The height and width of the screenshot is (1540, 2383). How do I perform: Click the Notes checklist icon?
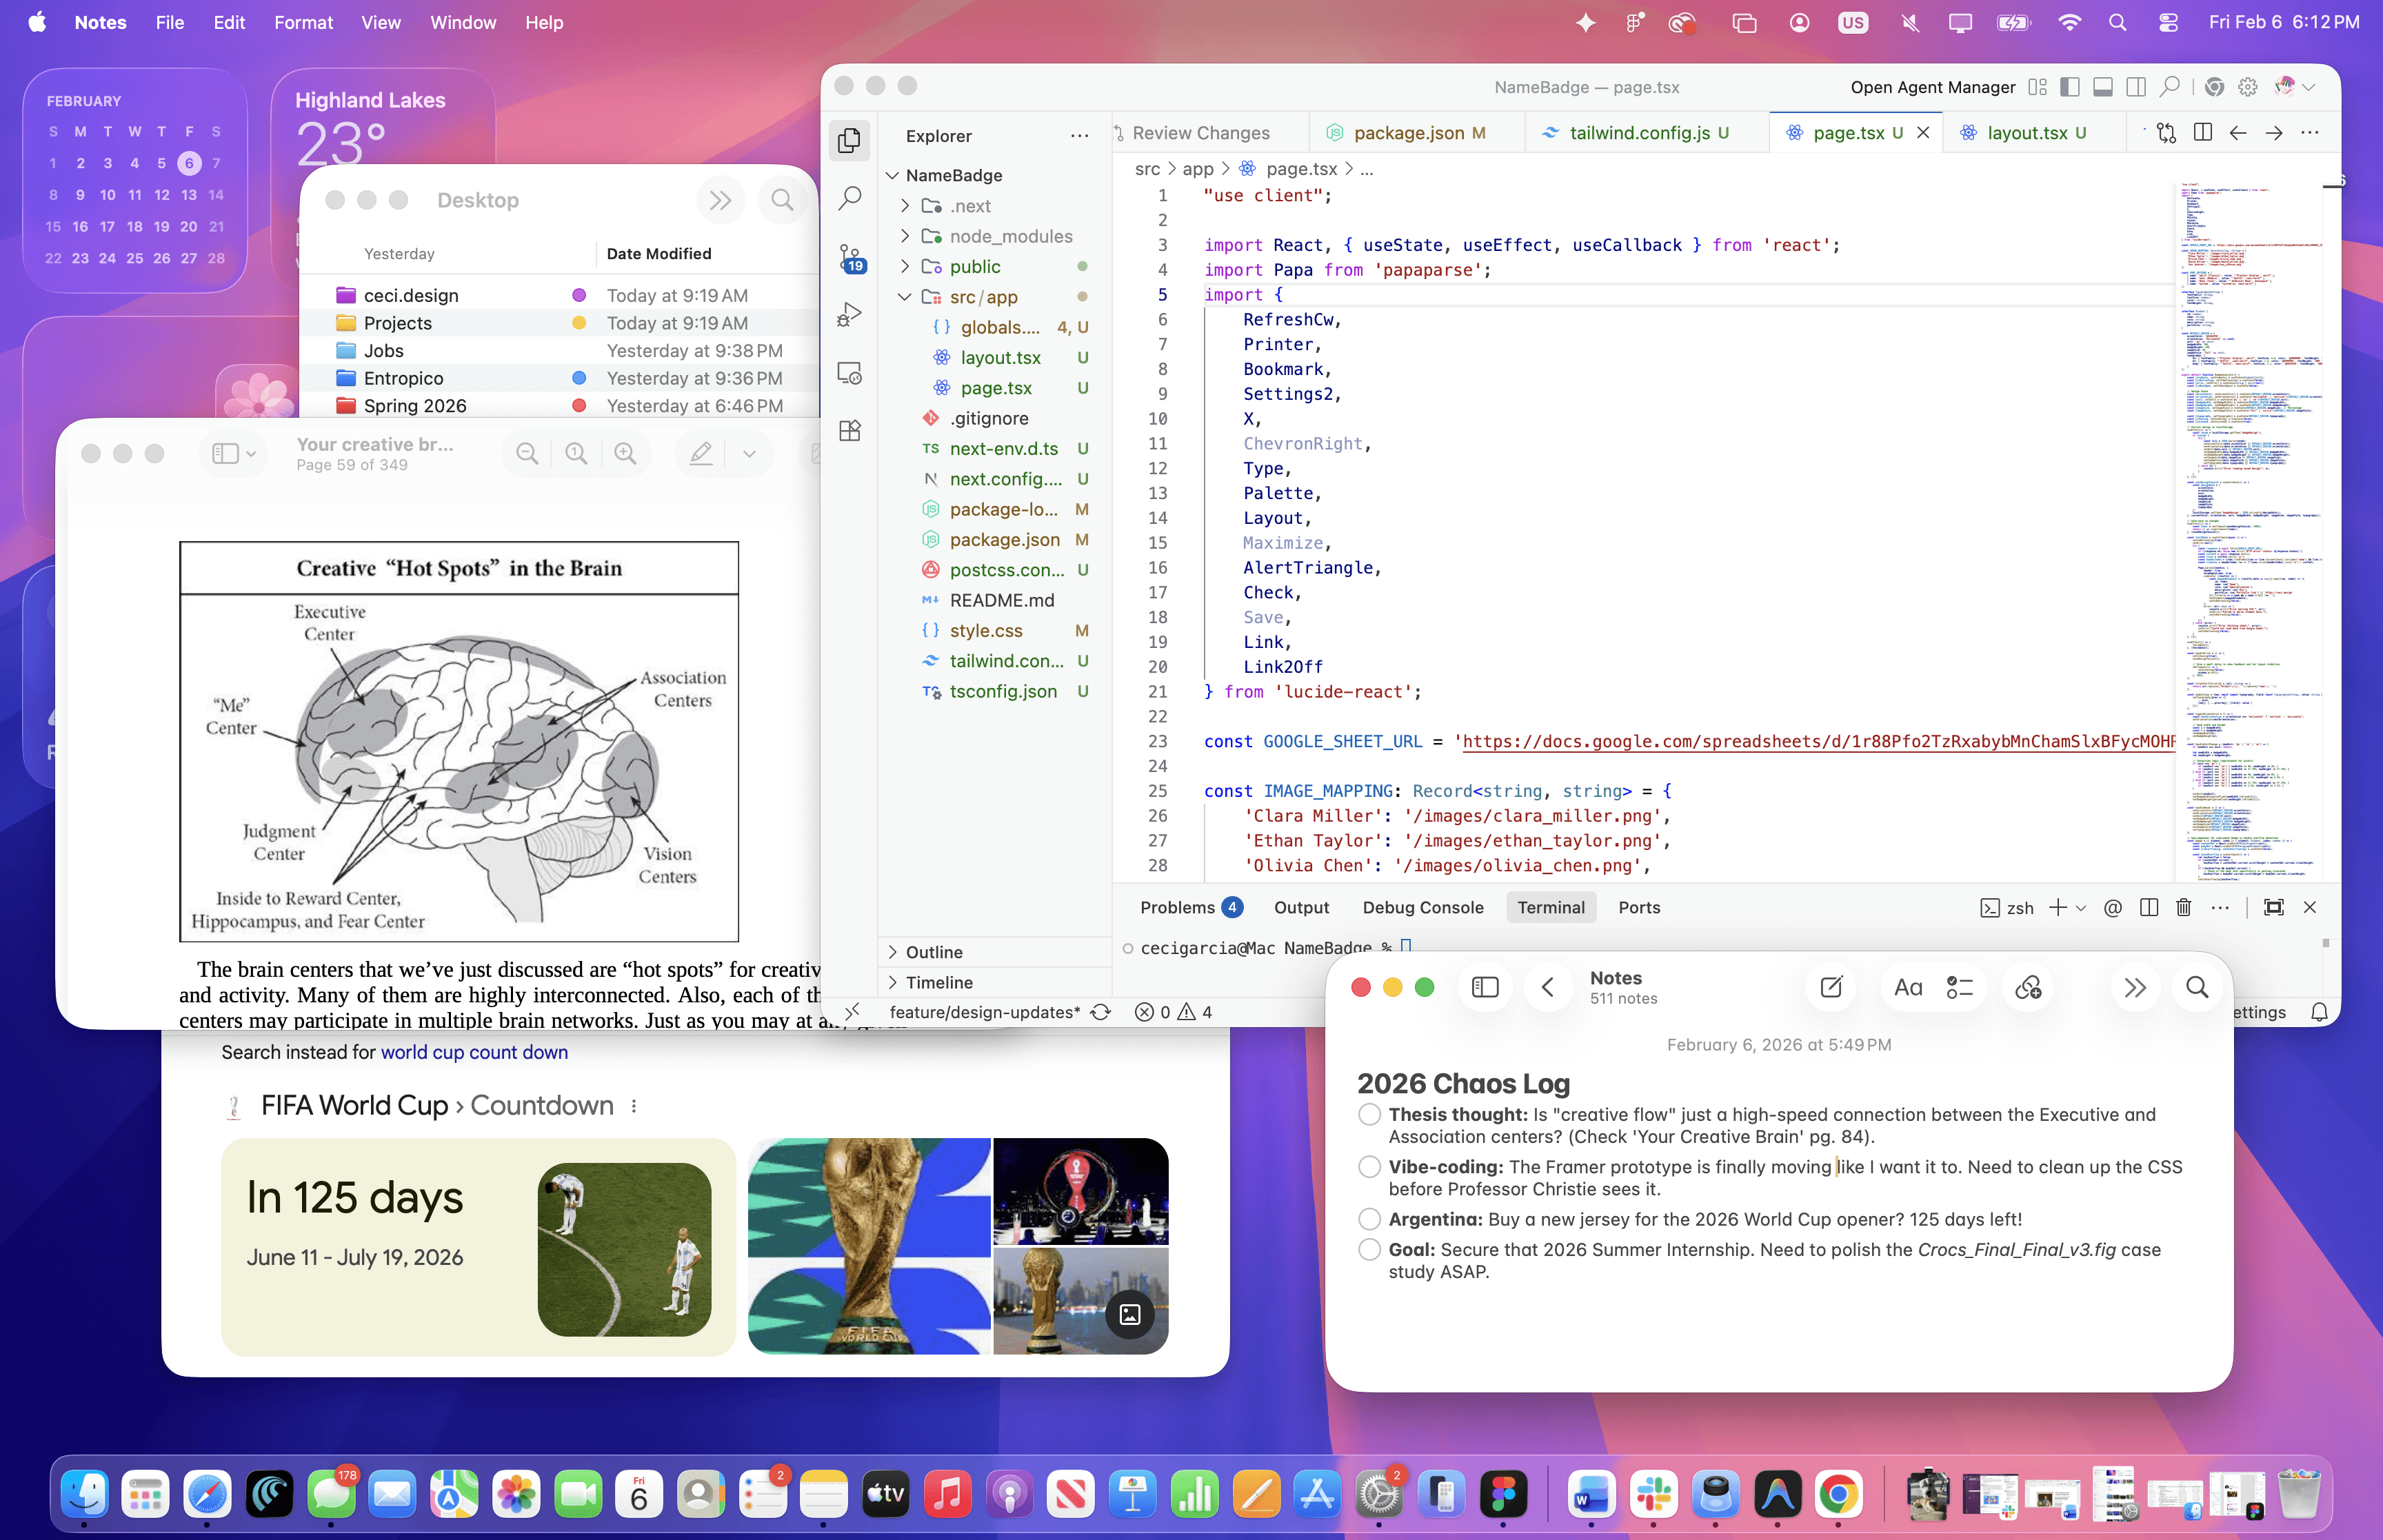1959,987
